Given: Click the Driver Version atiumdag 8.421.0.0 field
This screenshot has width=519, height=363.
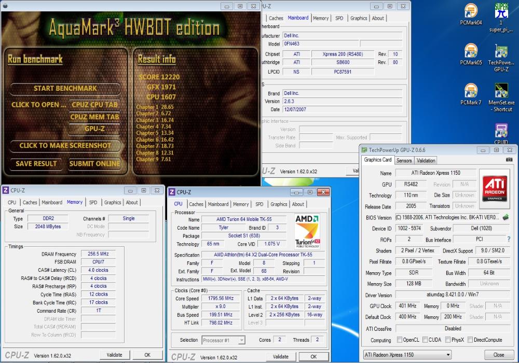Looking at the screenshot, I should 453,295.
